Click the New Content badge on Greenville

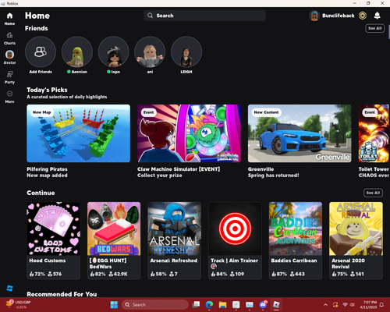click(266, 112)
